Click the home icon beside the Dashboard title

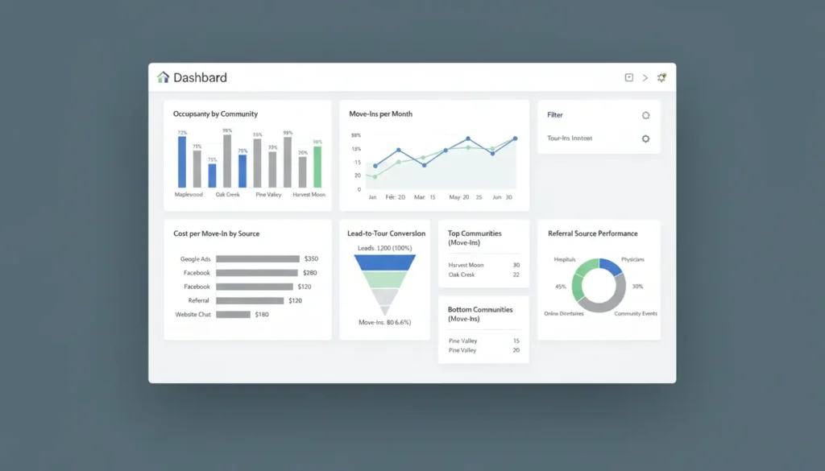tap(162, 76)
